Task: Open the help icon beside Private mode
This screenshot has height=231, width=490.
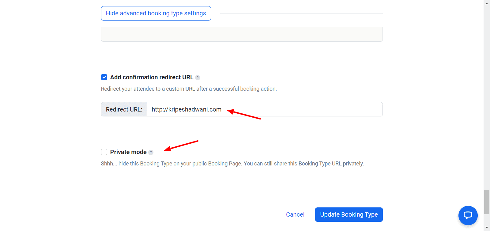Action: [x=151, y=153]
